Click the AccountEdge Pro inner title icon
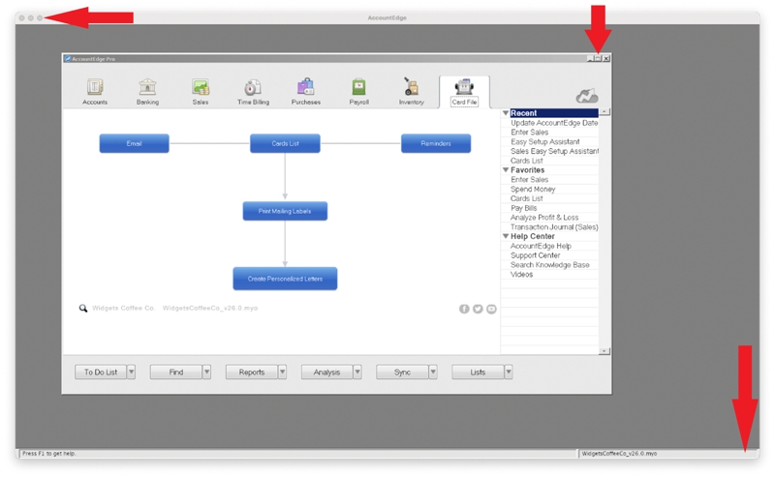 tap(68, 59)
